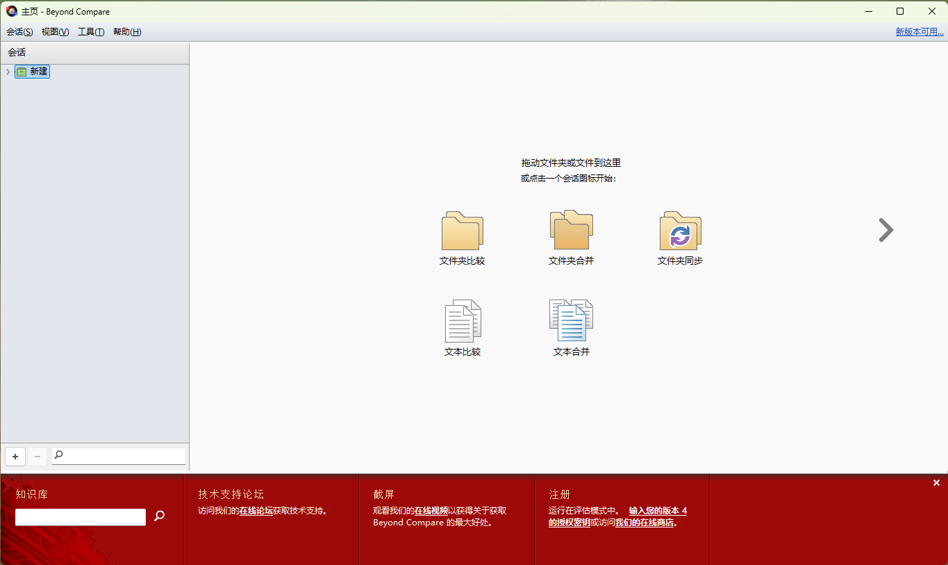Start a 文件夹合并 folder merge session
The width and height of the screenshot is (948, 565).
click(x=571, y=238)
